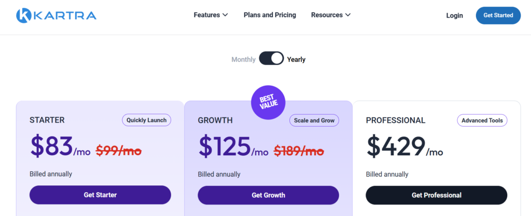Click the Quickly Launch tag
Viewport: 531px width, 216px height.
146,120
